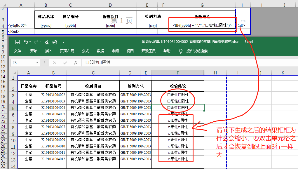Open the 文件 menu tab
Viewport: 298px width, 169px height.
click(18, 51)
